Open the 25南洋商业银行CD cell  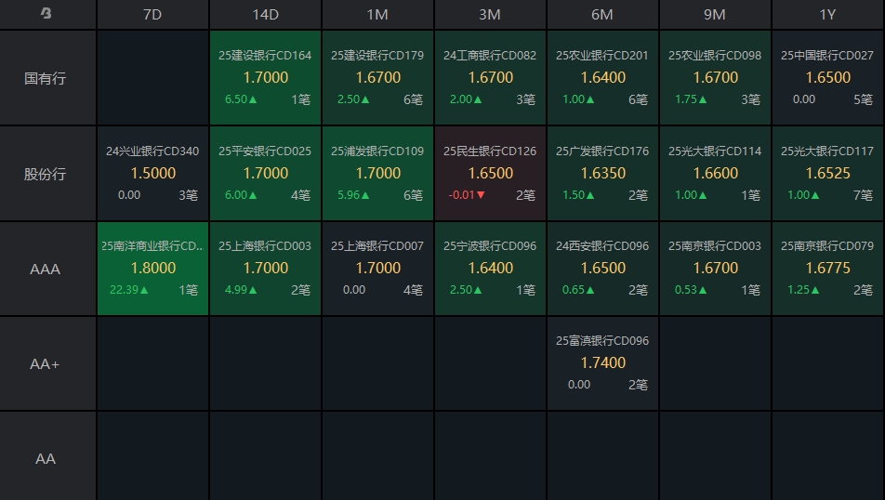[152, 268]
